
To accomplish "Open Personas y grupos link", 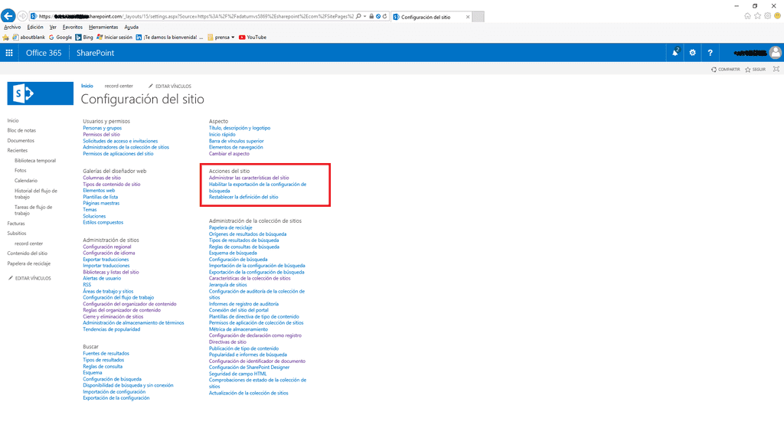I will [x=102, y=128].
